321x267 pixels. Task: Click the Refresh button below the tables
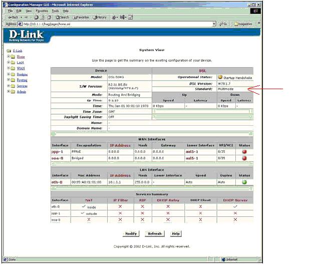[x=155, y=233]
